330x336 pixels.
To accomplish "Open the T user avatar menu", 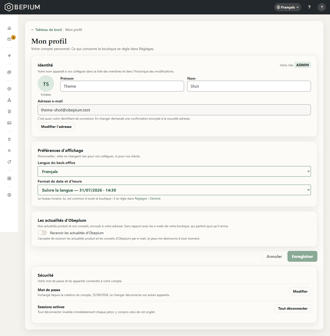I will click(x=322, y=7).
